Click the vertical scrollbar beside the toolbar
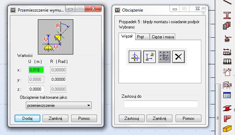This screenshot has width=235, height=135. pos(218,109)
